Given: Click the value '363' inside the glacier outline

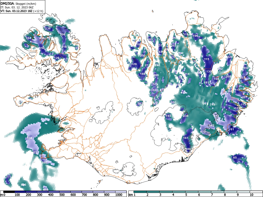Looking at the screenshot, I should pos(140,103).
